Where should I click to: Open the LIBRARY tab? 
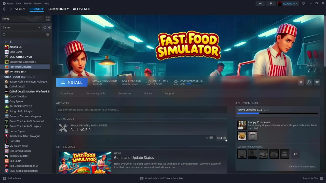pos(37,9)
